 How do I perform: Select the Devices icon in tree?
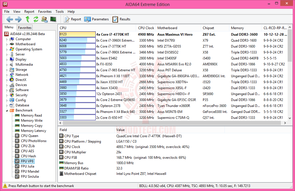tap(12, 85)
